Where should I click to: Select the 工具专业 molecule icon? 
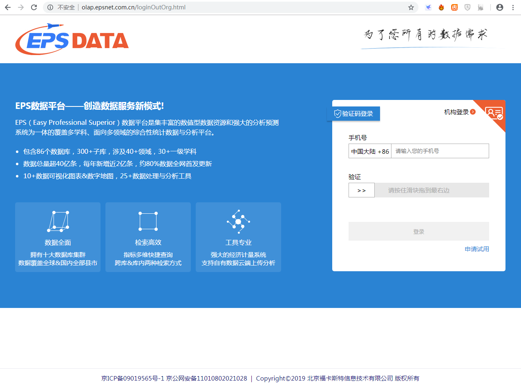(x=238, y=220)
